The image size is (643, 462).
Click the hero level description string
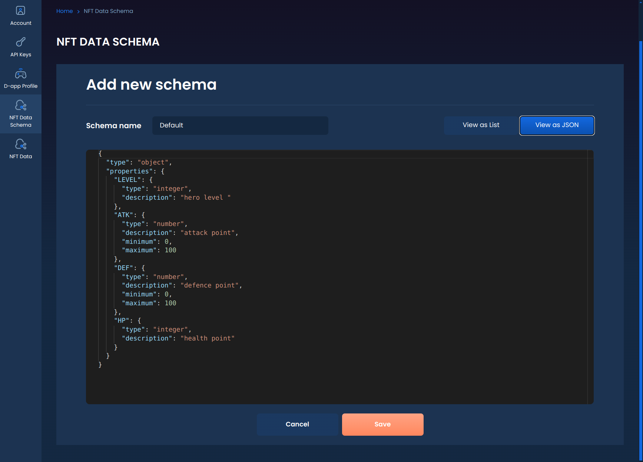coord(206,197)
